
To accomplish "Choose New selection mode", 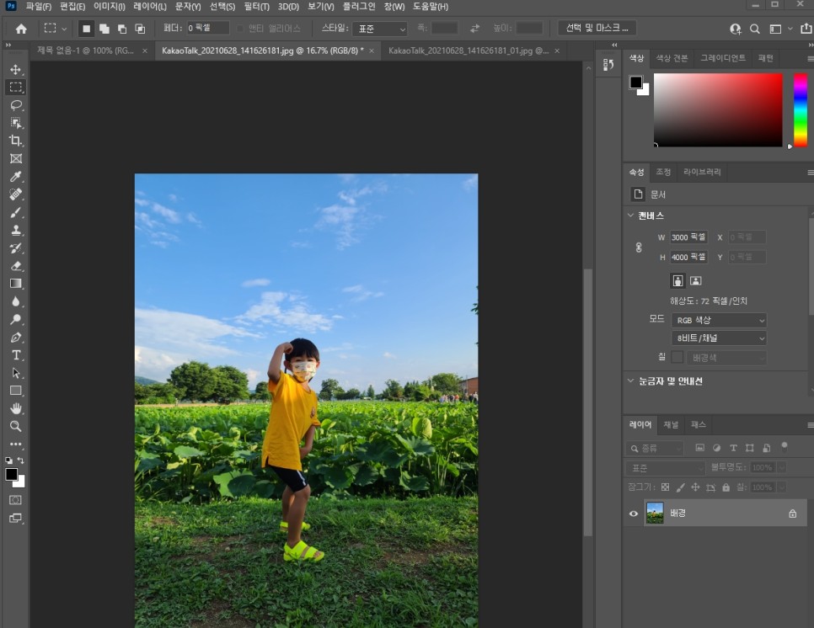I will click(86, 29).
